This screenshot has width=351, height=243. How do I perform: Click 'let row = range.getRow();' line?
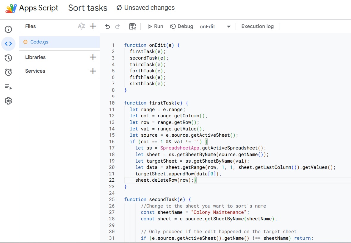pos(164,122)
